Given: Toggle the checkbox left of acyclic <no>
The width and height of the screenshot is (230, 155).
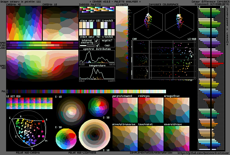Looking at the screenshot, I should coord(97,45).
